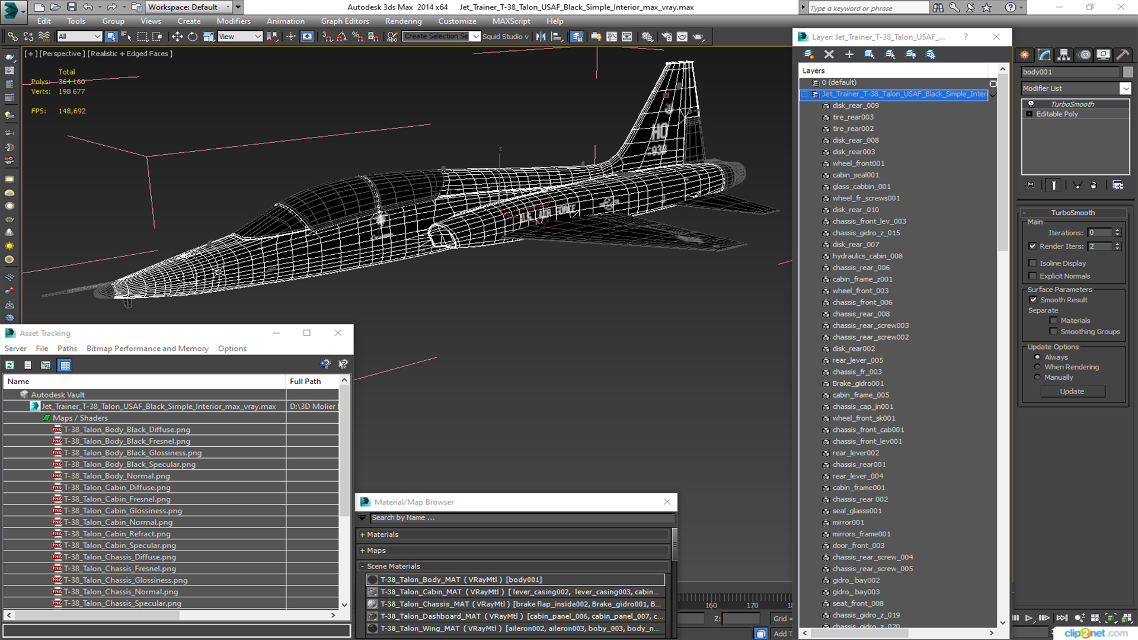1138x640 pixels.
Task: Open the Create panel tab (star icon)
Action: click(x=1024, y=55)
